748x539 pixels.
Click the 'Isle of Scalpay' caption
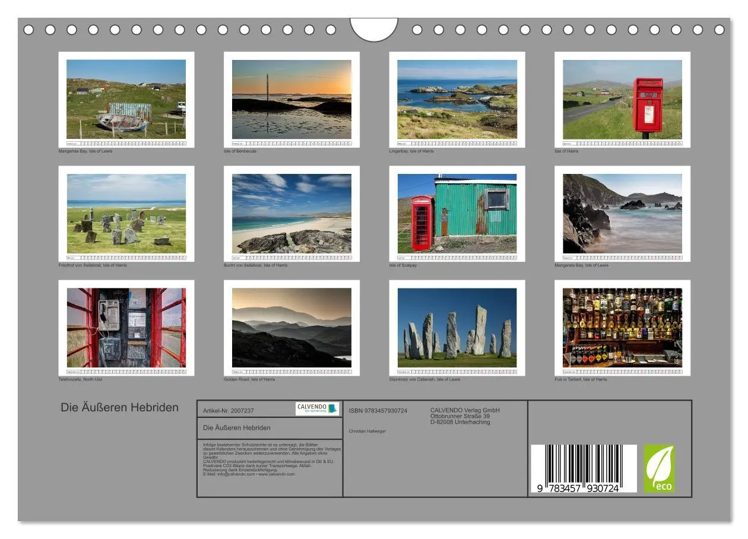coord(403,265)
